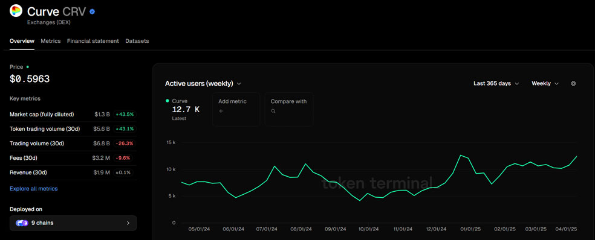Viewport: 595px width, 240px height.
Task: Click the plus icon under Add metric
Action: (x=221, y=112)
